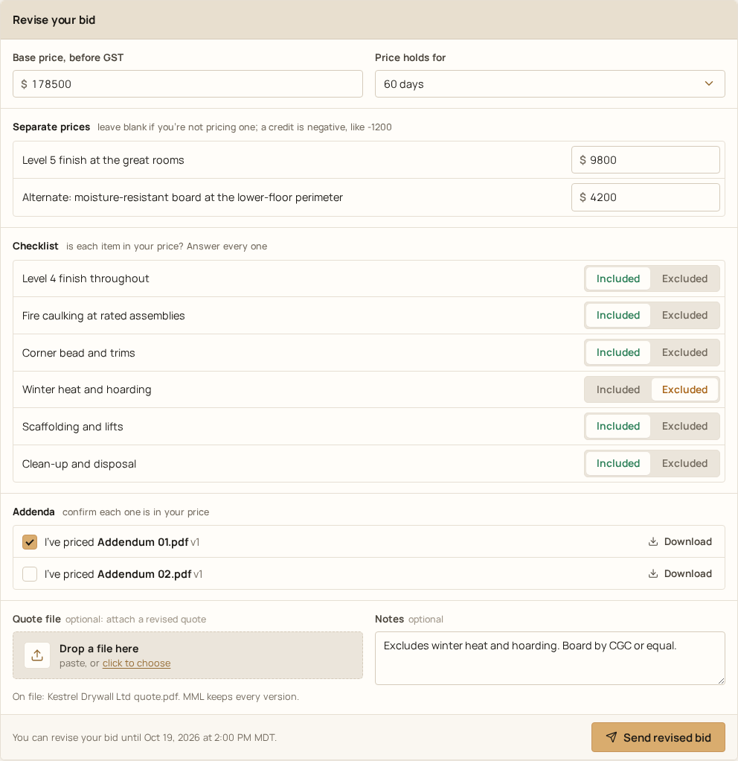
Task: Click the Clean-up and disposal row label
Action: pos(79,464)
